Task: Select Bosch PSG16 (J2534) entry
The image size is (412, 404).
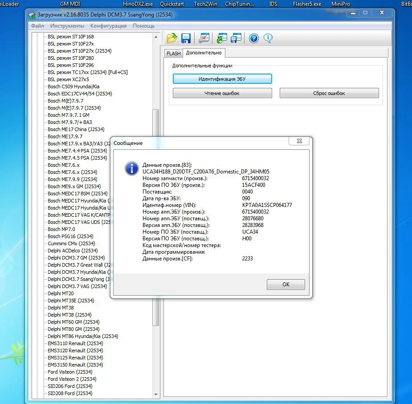Action: [x=70, y=236]
